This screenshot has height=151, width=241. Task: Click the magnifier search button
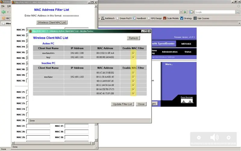[x=238, y=12]
